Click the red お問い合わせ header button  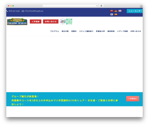51,21
